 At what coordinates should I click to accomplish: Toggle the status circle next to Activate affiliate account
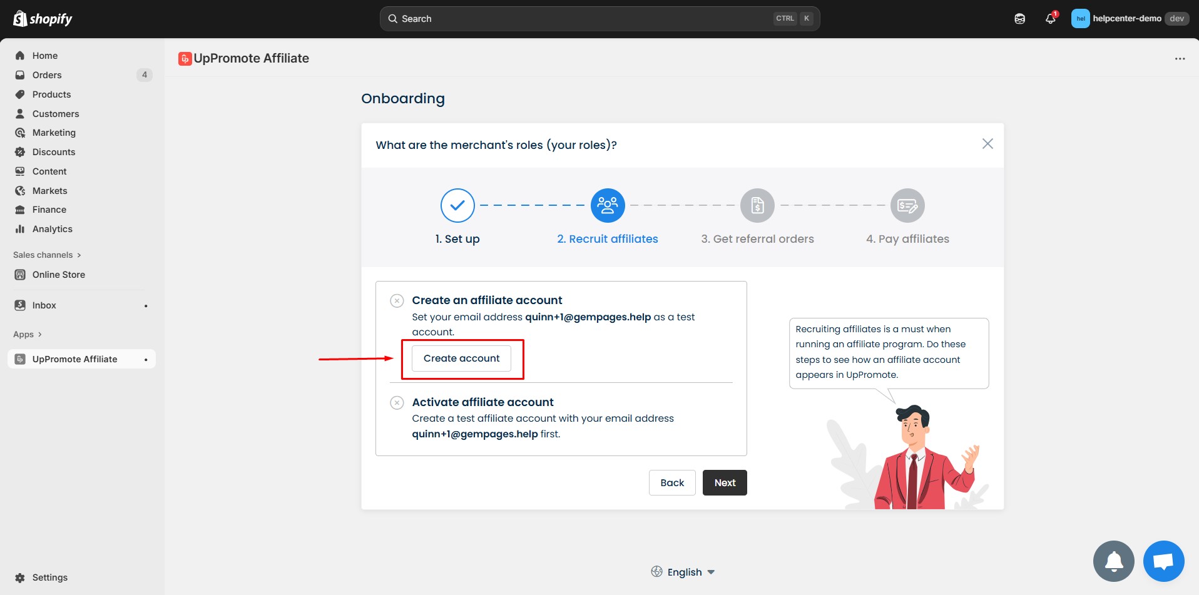[397, 402]
